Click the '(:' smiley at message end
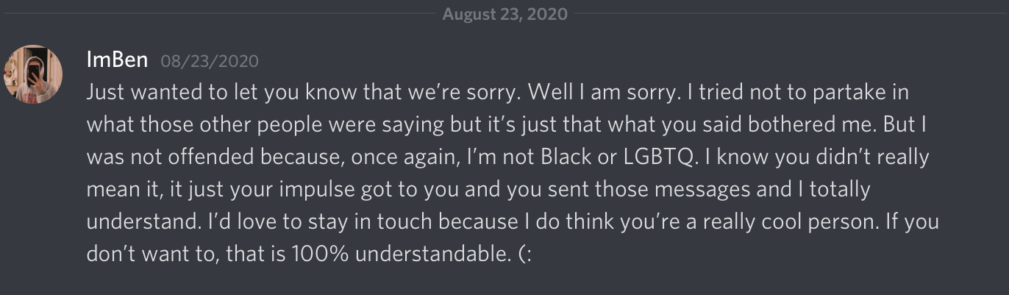Image resolution: width=1009 pixels, height=295 pixels. pos(529,253)
